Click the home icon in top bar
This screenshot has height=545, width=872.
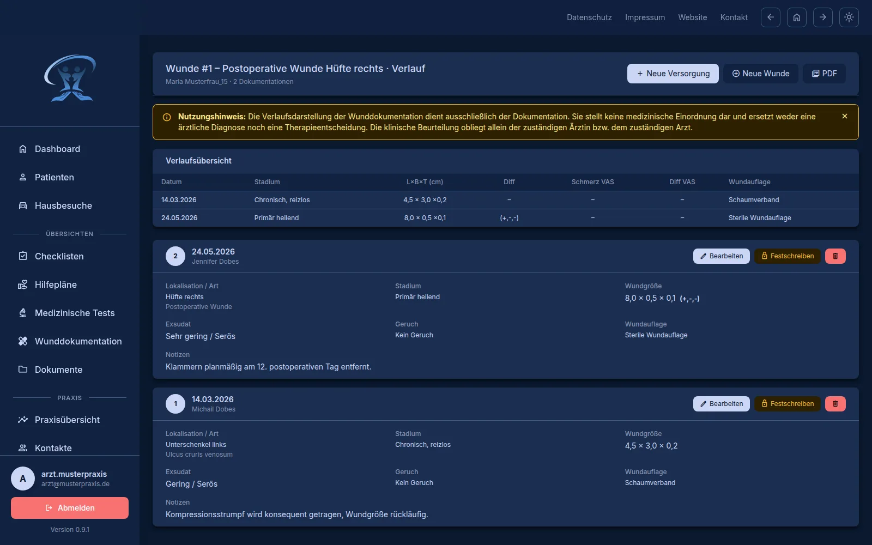click(797, 17)
